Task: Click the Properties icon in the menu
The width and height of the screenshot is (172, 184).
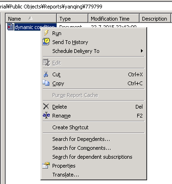Action: (46, 165)
